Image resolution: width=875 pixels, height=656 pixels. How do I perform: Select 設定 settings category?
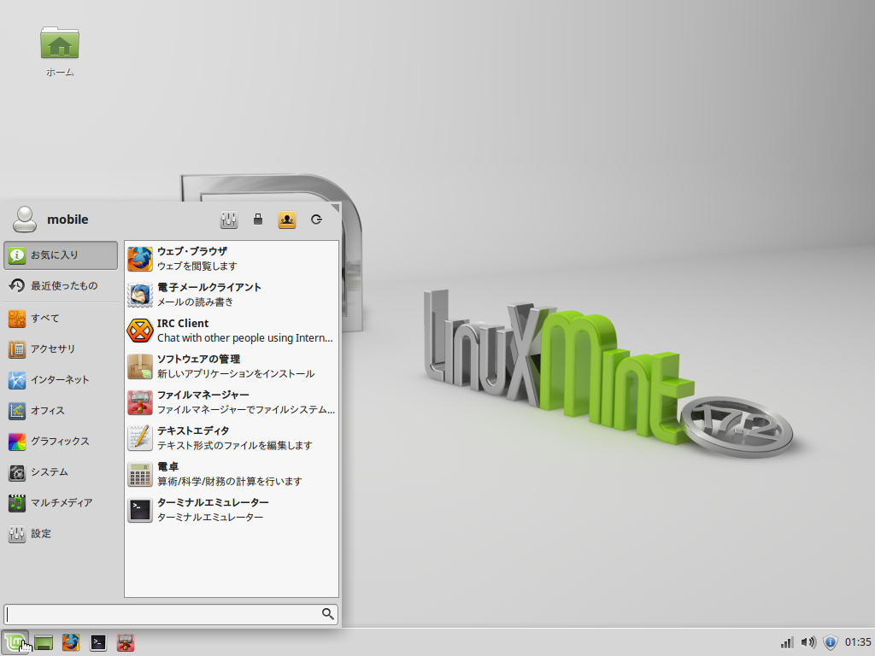(61, 534)
